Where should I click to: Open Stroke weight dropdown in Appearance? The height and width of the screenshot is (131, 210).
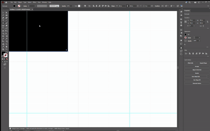(199, 37)
